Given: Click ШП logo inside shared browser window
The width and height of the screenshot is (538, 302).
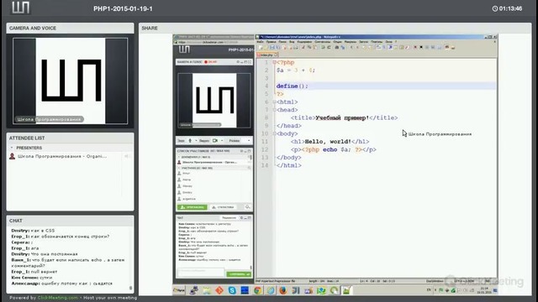Looking at the screenshot, I should click(x=184, y=49).
